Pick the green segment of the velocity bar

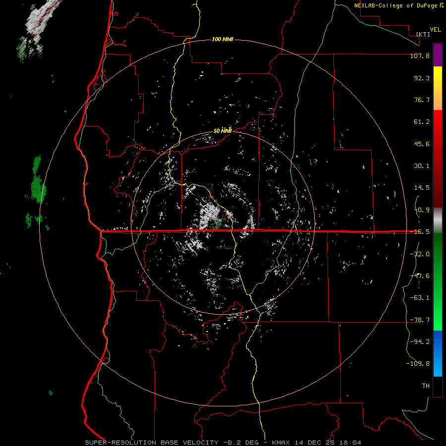(x=438, y=281)
